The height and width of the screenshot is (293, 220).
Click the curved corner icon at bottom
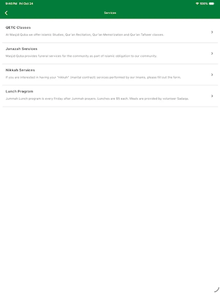pos(216,289)
